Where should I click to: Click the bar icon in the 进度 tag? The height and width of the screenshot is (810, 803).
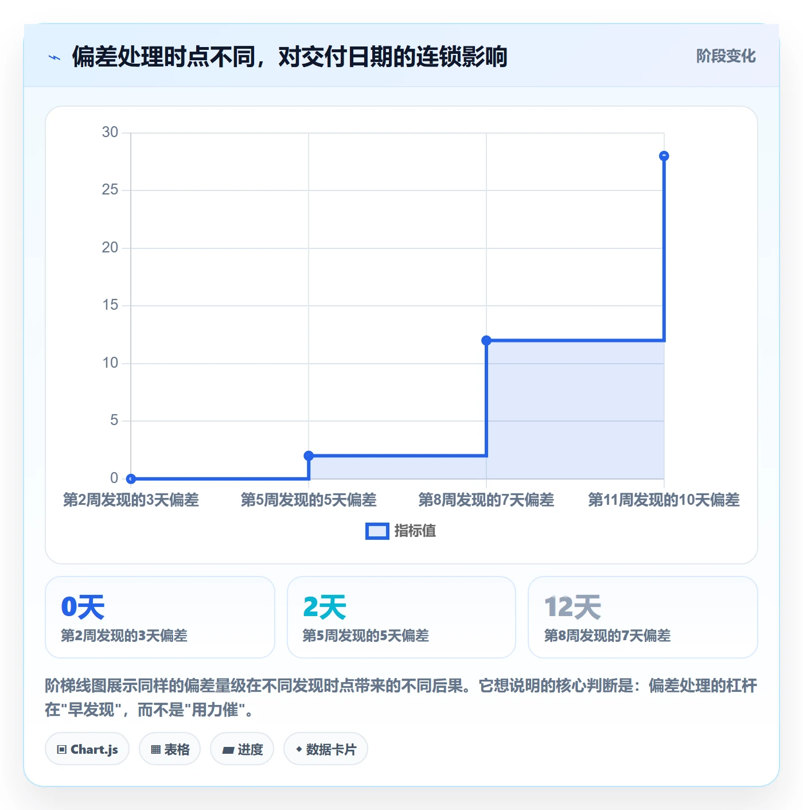coord(228,750)
